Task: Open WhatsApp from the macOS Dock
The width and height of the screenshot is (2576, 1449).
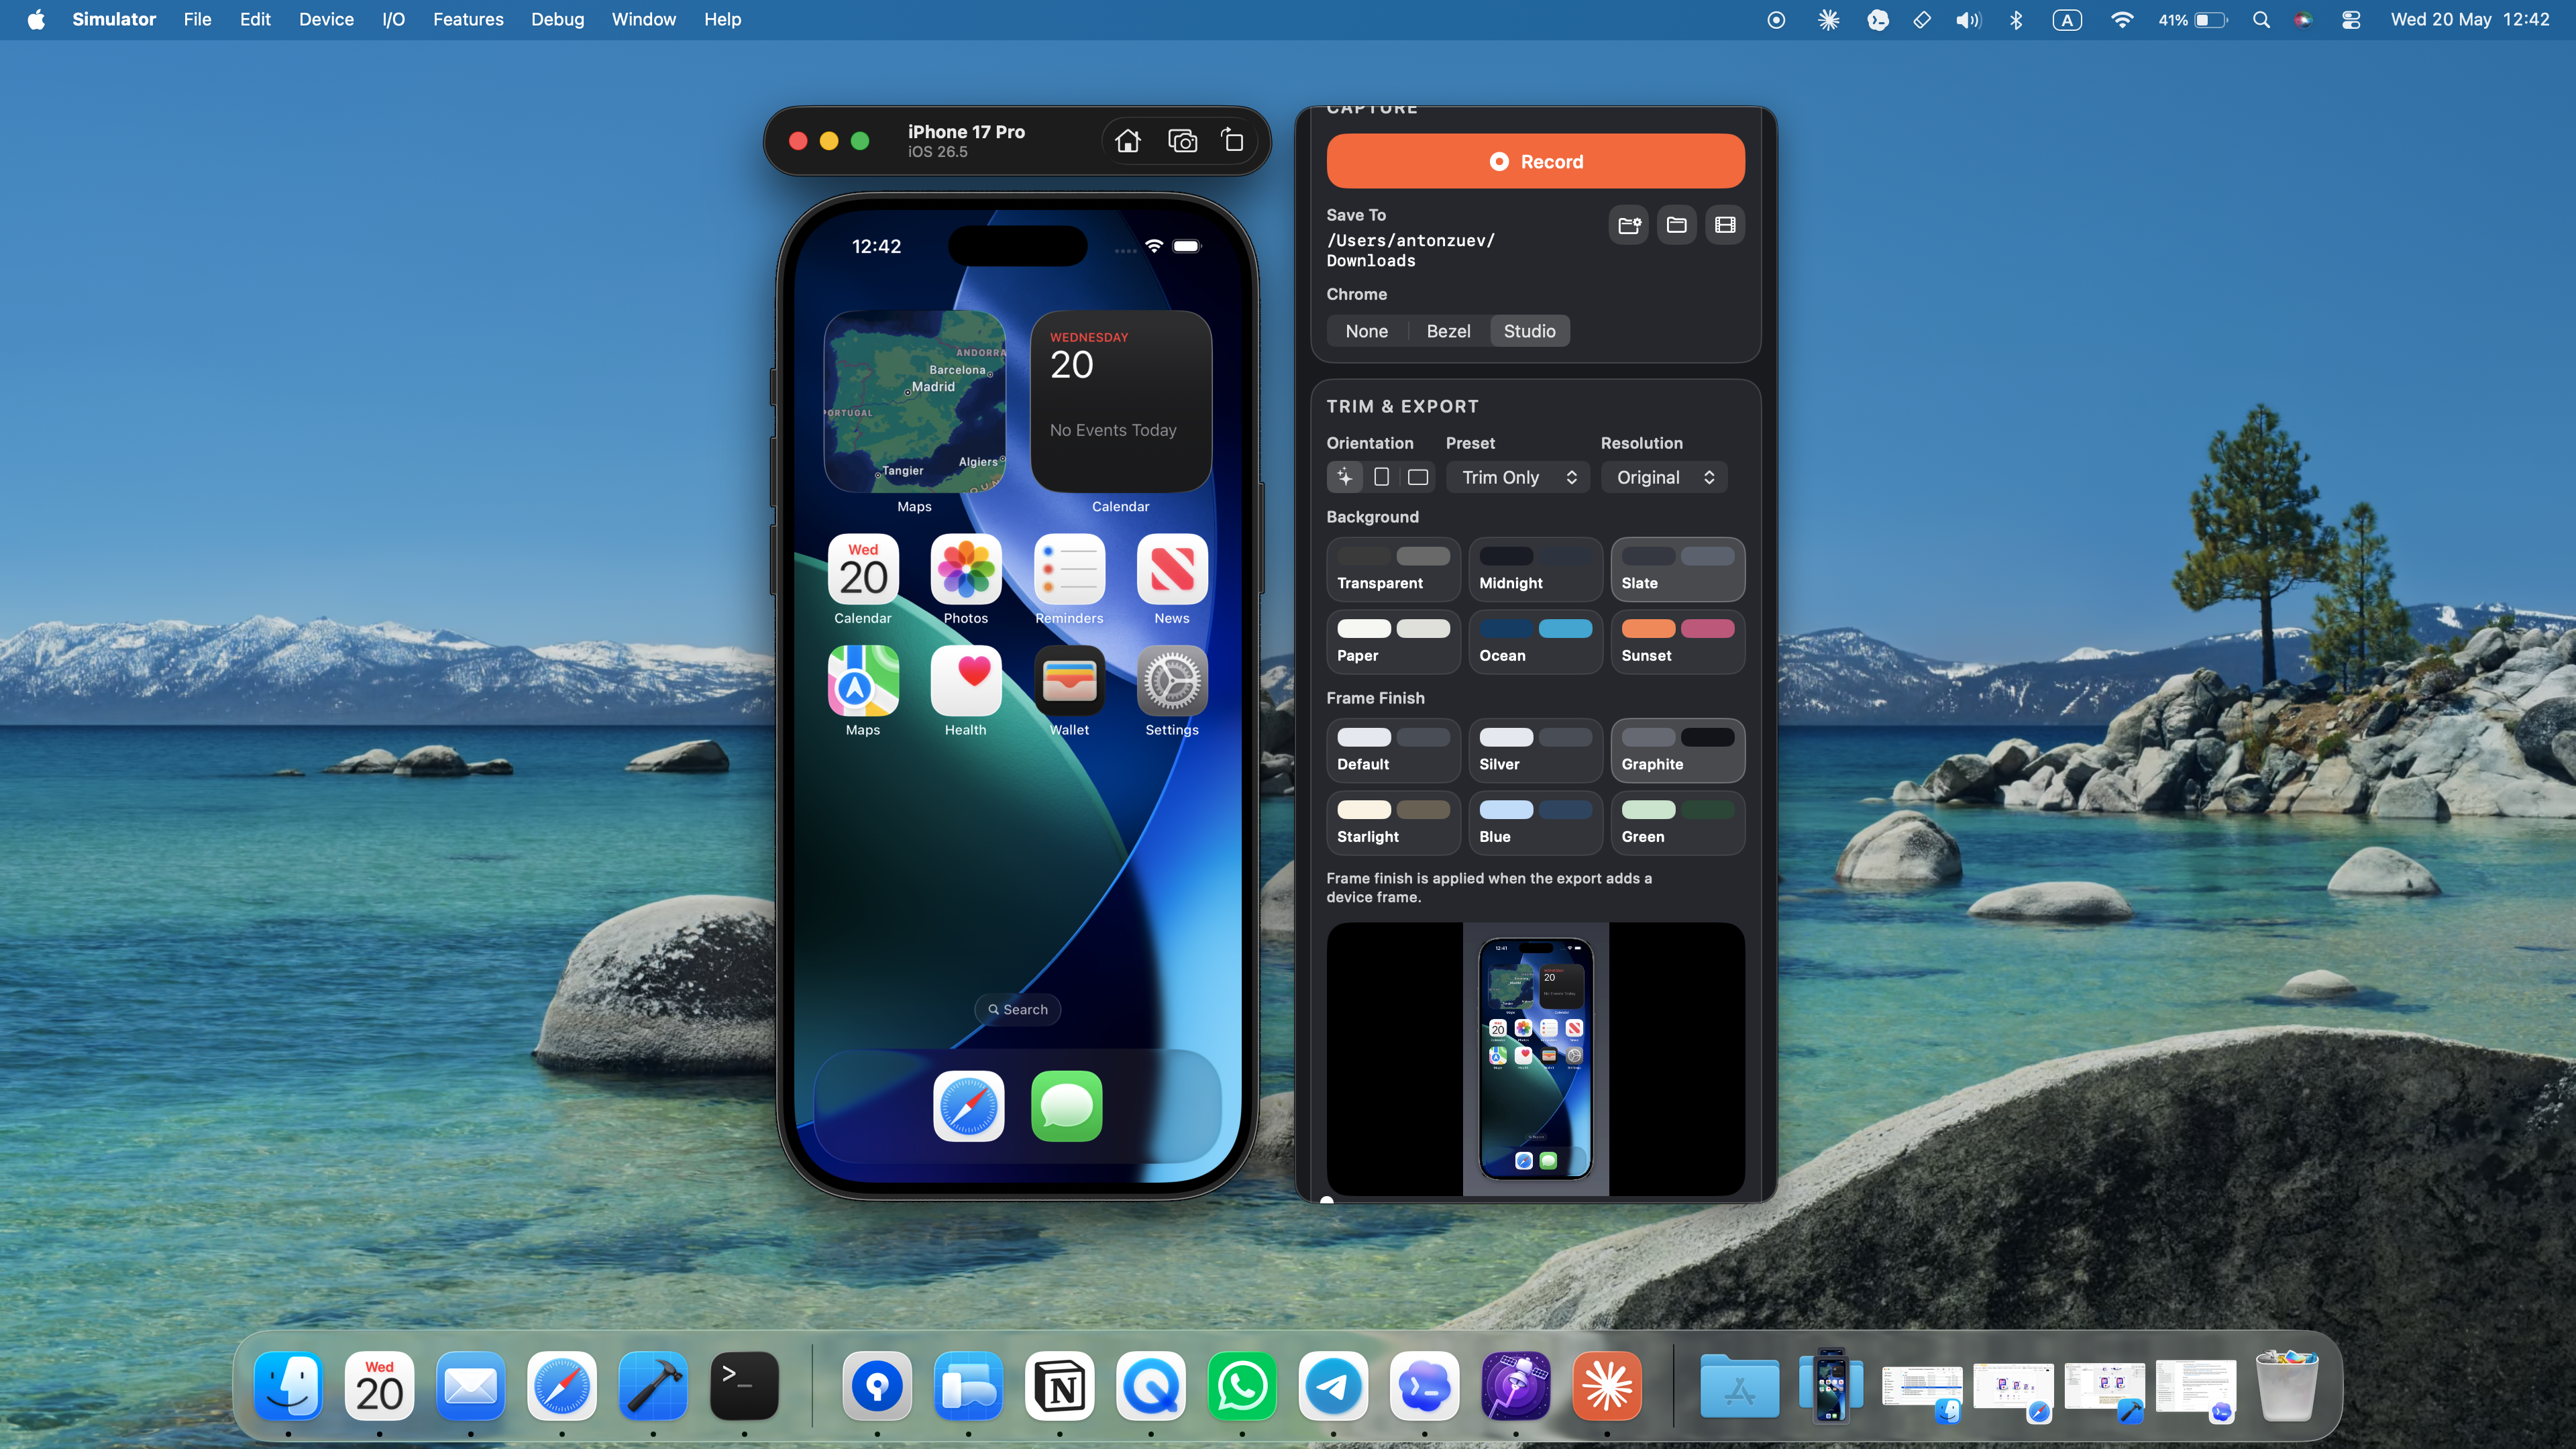Action: pos(1242,1386)
